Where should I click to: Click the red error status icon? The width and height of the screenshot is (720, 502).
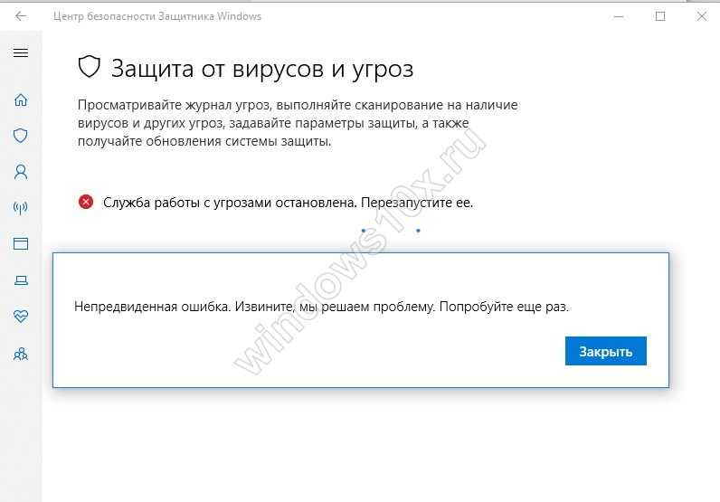click(x=86, y=202)
